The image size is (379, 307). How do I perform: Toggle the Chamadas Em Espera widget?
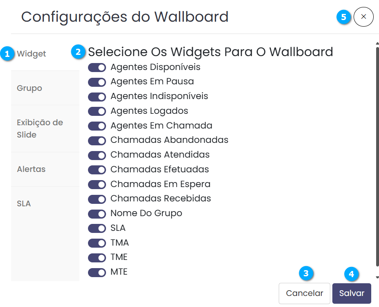(x=97, y=185)
